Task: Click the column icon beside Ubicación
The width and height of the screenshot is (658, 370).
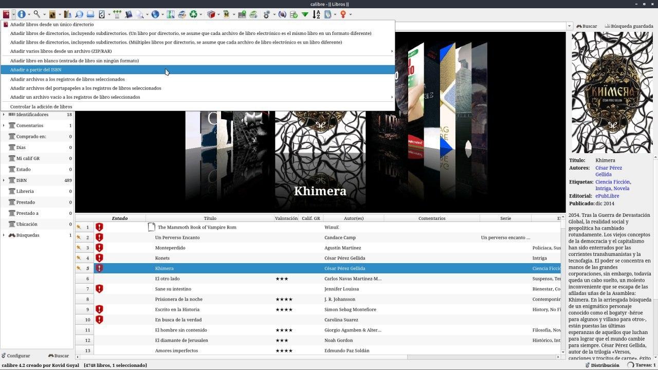Action: [x=12, y=224]
